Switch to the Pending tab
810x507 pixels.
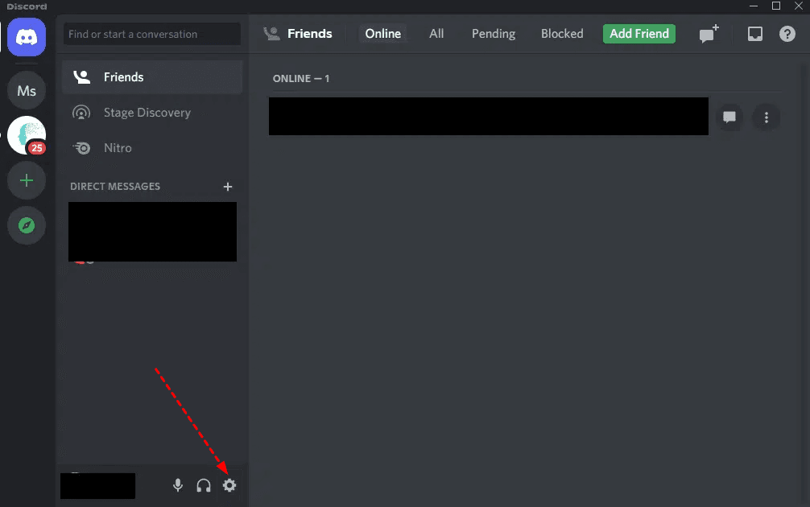pos(494,34)
